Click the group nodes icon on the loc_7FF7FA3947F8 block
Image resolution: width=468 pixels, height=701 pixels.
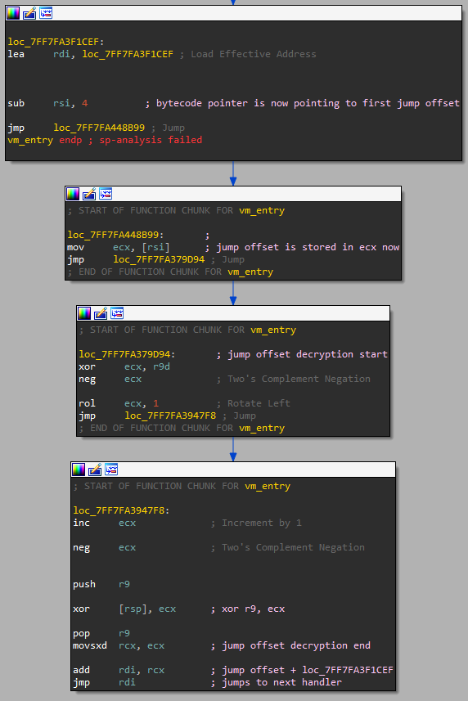click(x=111, y=470)
